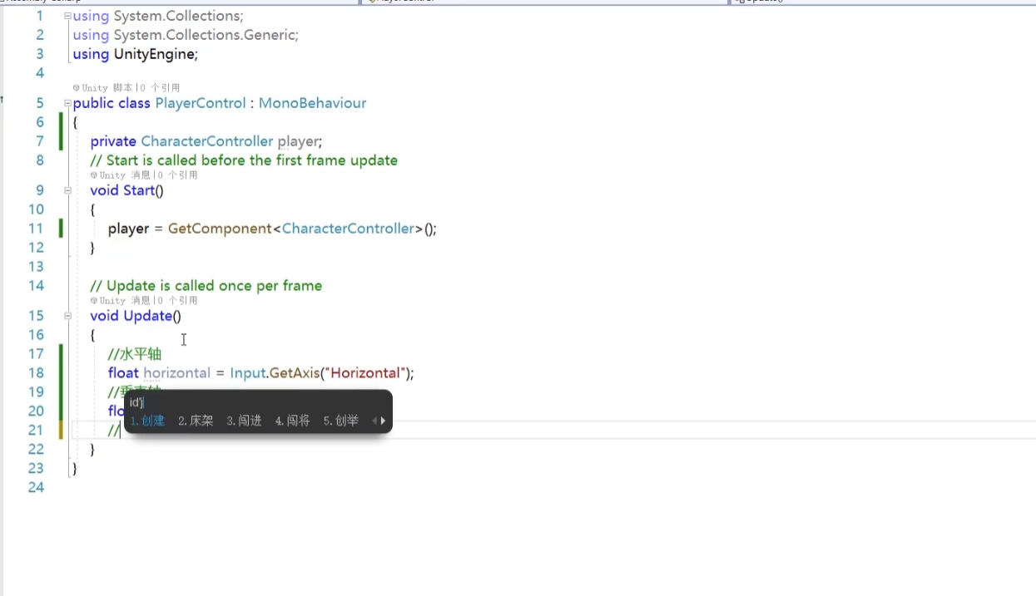Click UnityEngine in the using statement
1036x596 pixels.
155,54
